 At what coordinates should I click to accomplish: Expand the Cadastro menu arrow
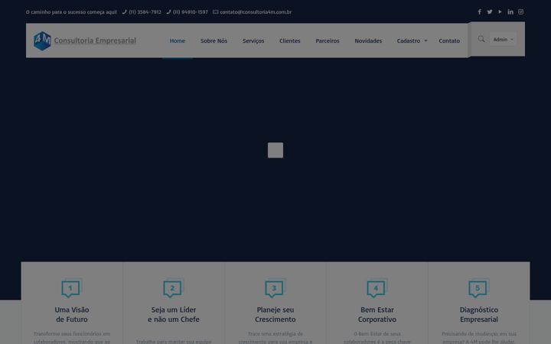pos(426,41)
